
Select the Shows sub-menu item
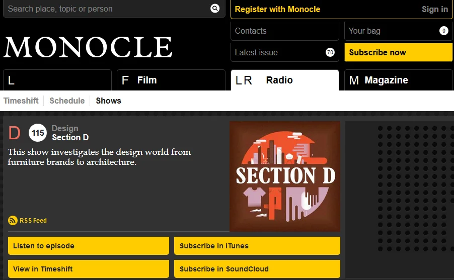tap(108, 101)
